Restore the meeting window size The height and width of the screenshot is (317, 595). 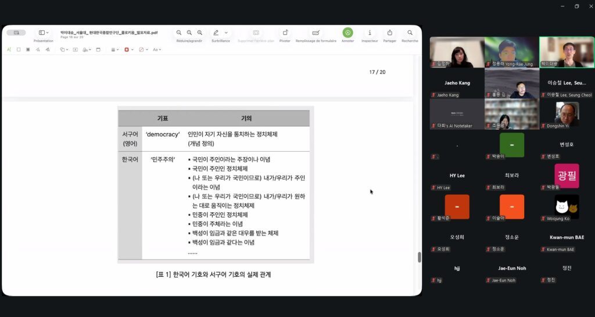click(577, 6)
